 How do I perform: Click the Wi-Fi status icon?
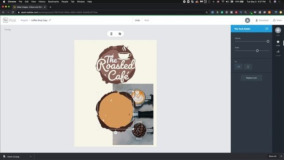[x=223, y=2]
